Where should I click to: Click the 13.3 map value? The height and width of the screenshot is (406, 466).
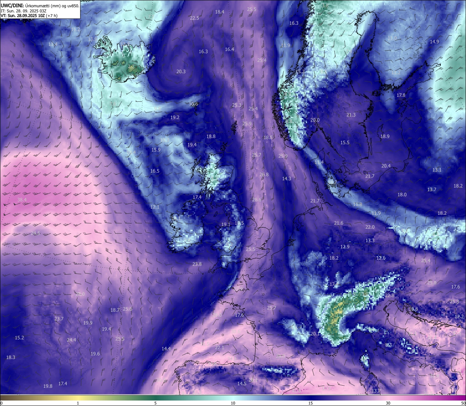tap(370, 241)
